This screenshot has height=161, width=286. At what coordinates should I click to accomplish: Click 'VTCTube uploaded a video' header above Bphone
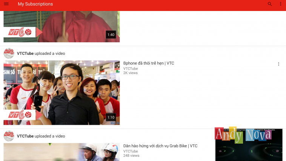41,54
